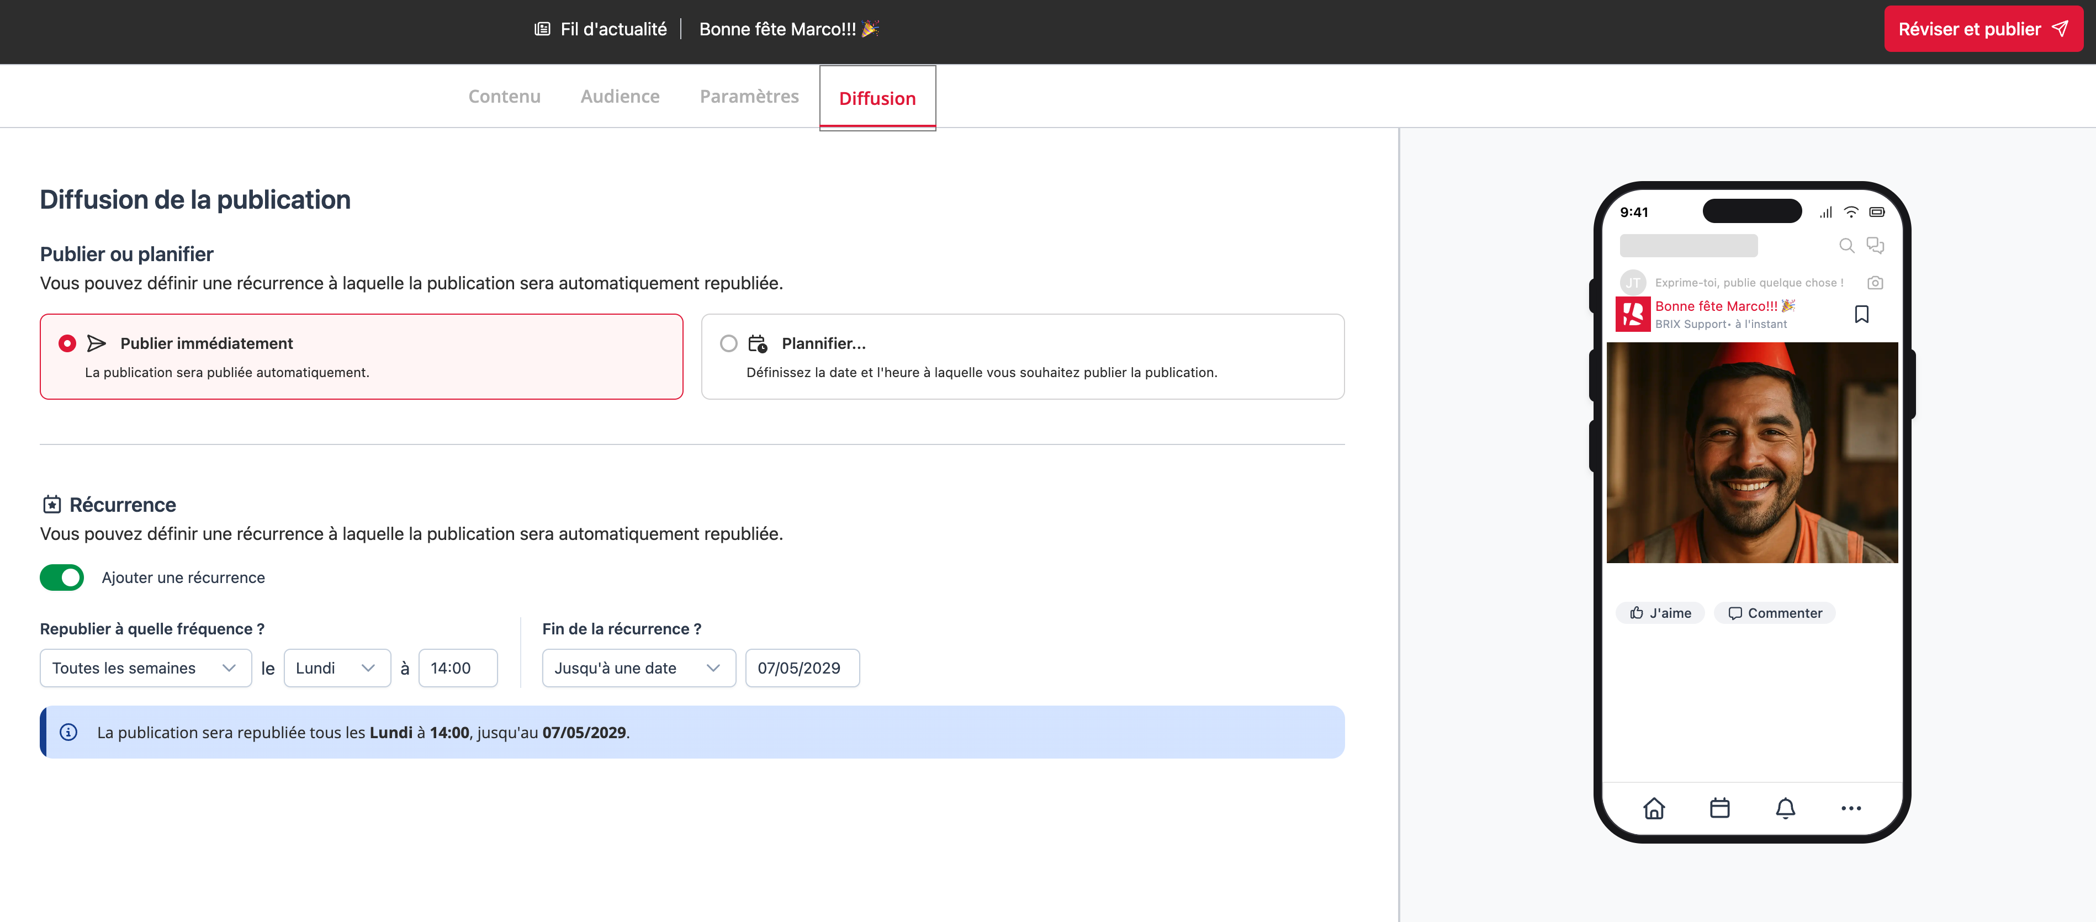Click the search magnifier in phone preview
The width and height of the screenshot is (2096, 922).
pos(1846,246)
